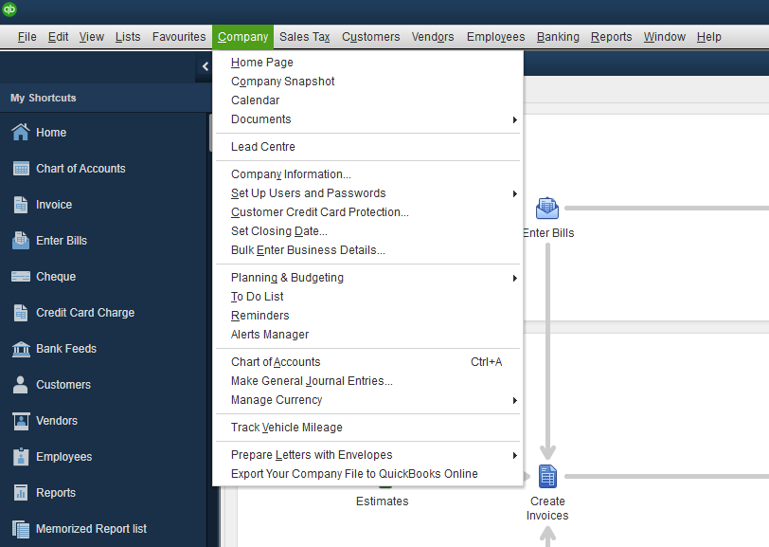Image resolution: width=769 pixels, height=547 pixels.
Task: Click Estimates label on home page
Action: pos(382,501)
